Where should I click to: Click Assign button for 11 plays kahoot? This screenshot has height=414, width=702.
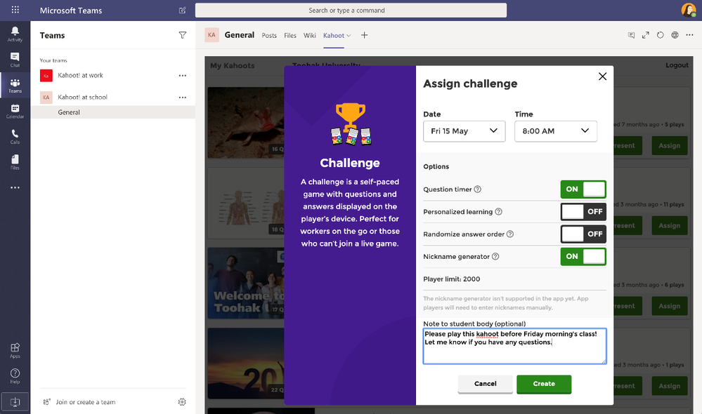coord(669,226)
